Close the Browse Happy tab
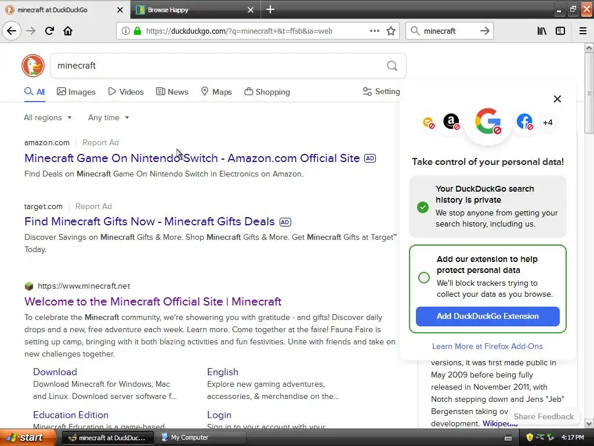 (251, 10)
